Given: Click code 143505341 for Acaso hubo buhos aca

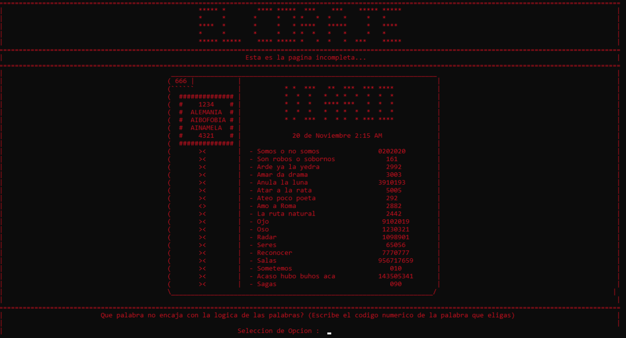Looking at the screenshot, I should (x=396, y=276).
